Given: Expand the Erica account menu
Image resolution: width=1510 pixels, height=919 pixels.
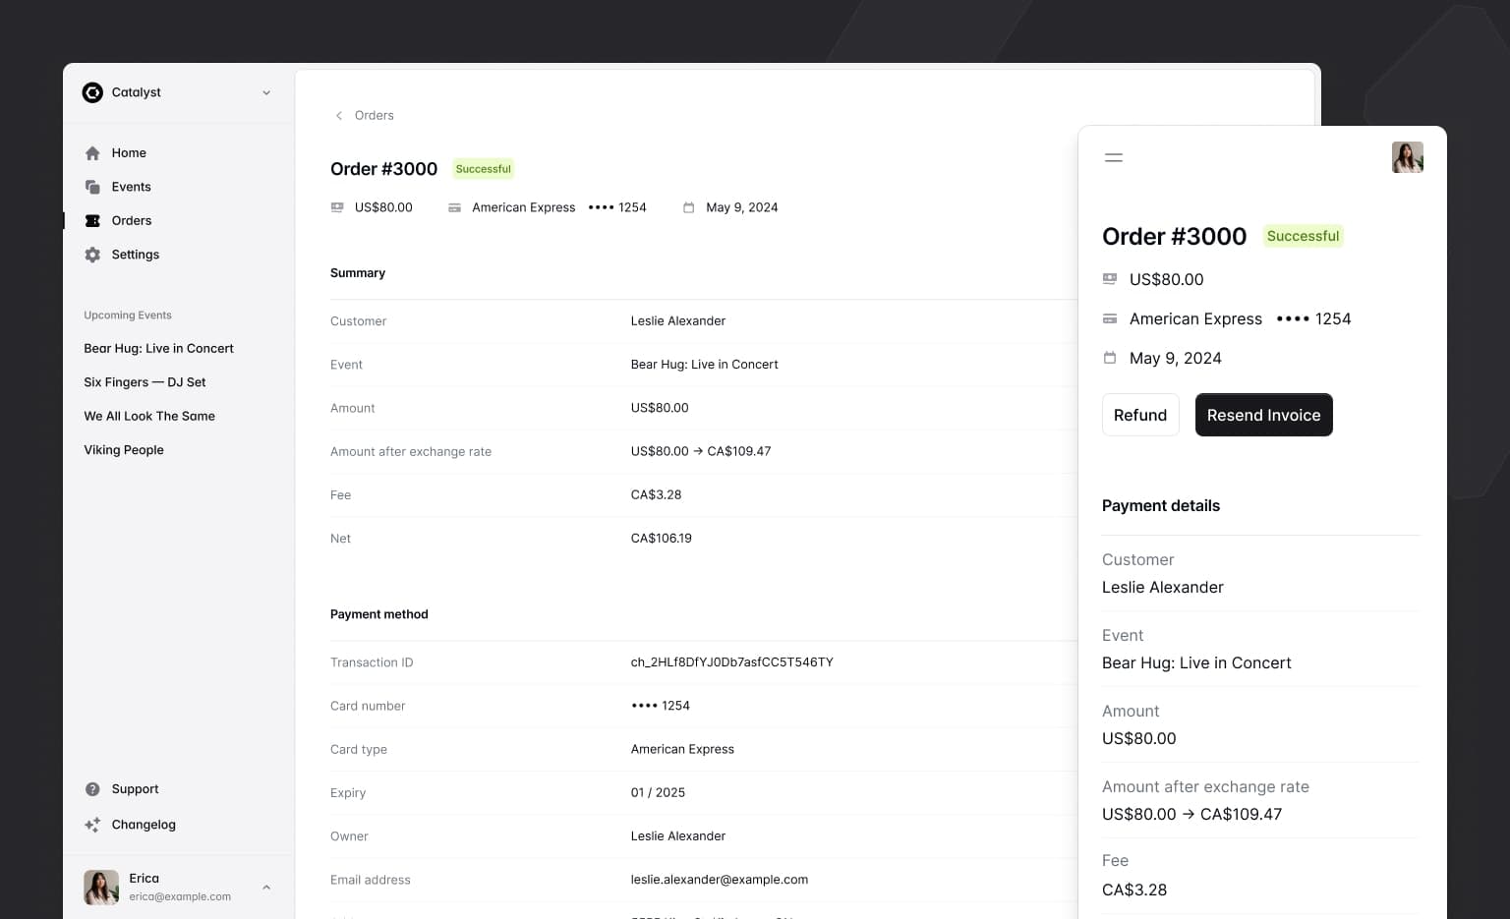Looking at the screenshot, I should 266,887.
